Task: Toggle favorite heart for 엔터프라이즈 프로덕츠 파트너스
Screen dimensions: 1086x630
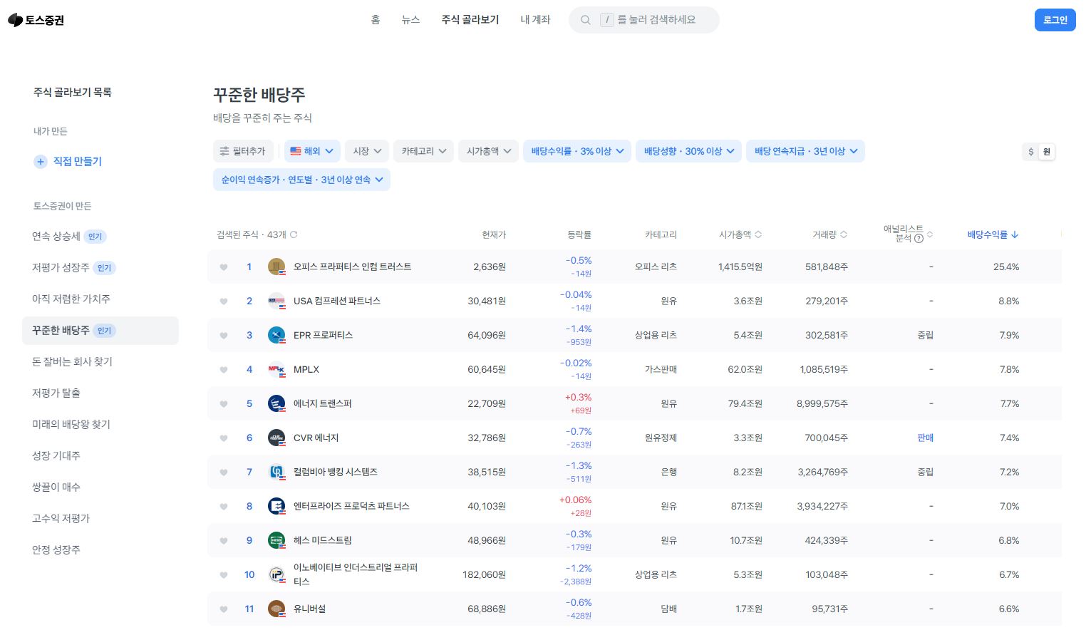Action: click(x=224, y=507)
